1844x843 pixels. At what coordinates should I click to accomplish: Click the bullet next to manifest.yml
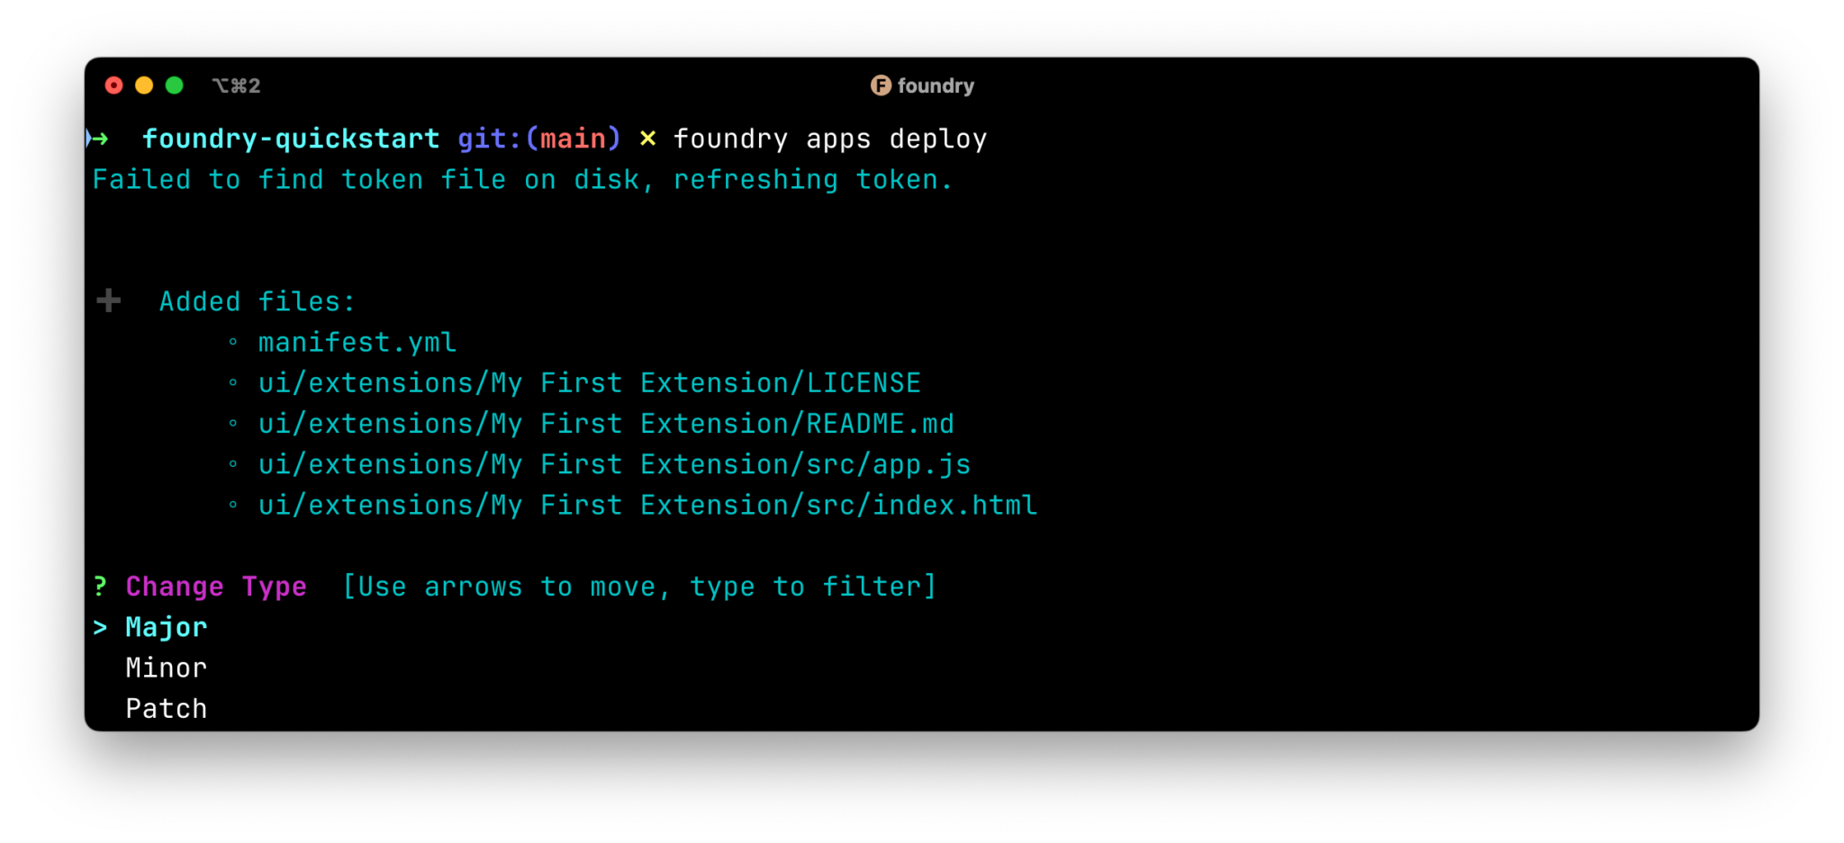[235, 342]
